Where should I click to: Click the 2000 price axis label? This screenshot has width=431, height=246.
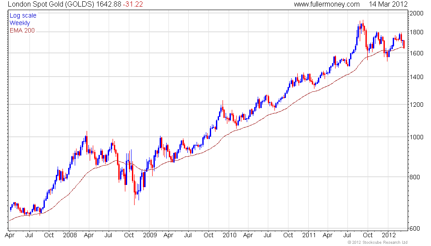(416, 14)
